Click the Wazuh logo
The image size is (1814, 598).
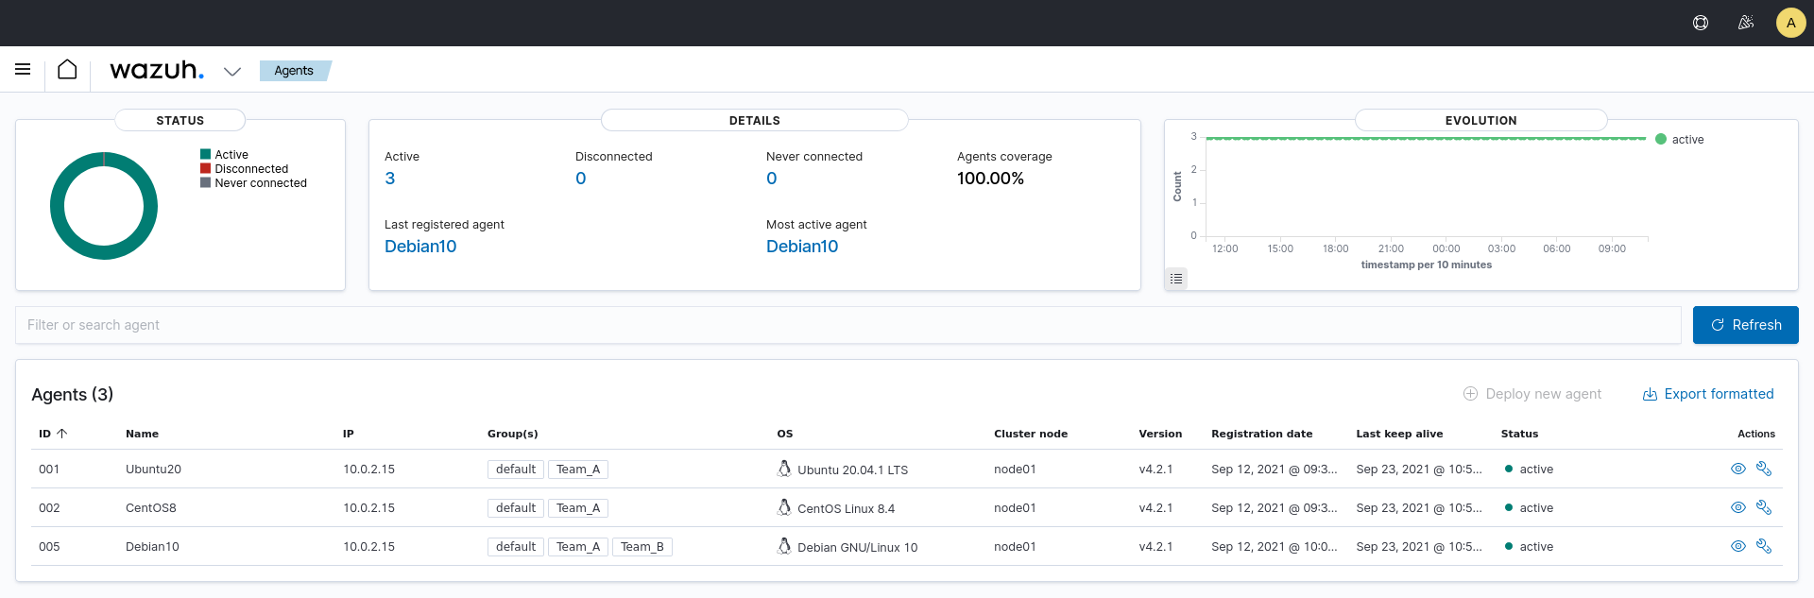(157, 70)
